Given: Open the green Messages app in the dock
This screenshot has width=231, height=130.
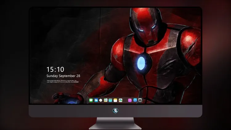Looking at the screenshot, I should click(x=91, y=100).
